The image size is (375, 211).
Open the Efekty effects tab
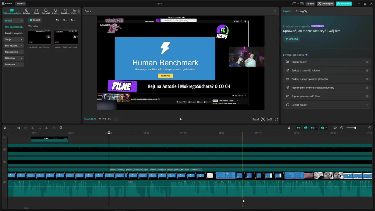pos(55,11)
